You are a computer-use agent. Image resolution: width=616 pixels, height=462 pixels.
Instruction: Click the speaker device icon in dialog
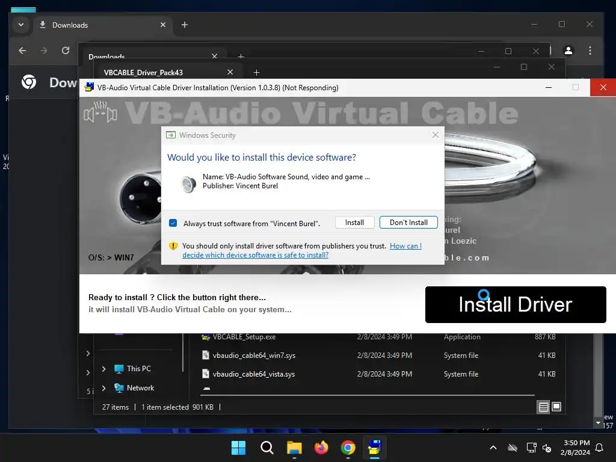pyautogui.click(x=188, y=183)
